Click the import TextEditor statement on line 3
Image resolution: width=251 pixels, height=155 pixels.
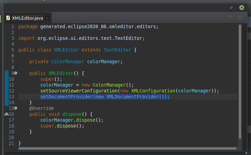coord(81,38)
